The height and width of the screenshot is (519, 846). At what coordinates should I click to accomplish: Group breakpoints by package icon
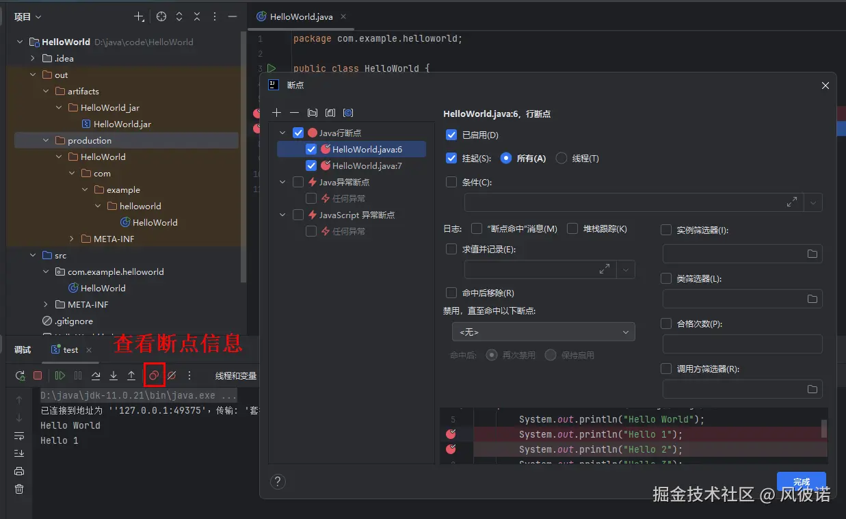(313, 113)
